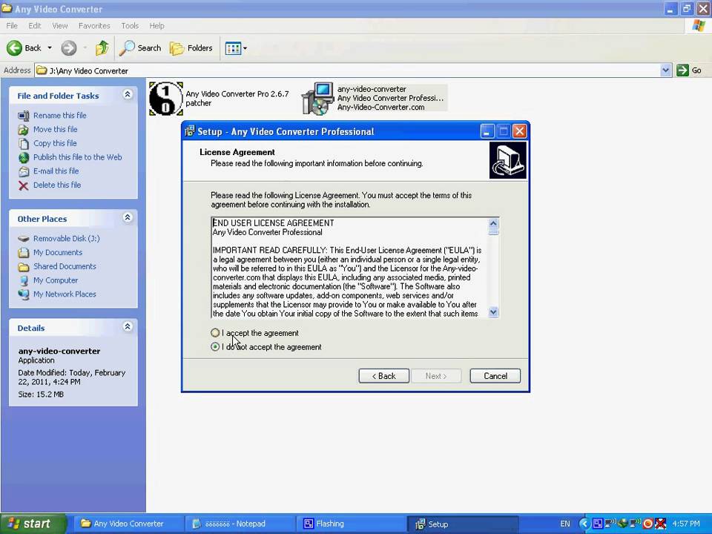
Task: Click the EN language indicator
Action: pos(565,524)
